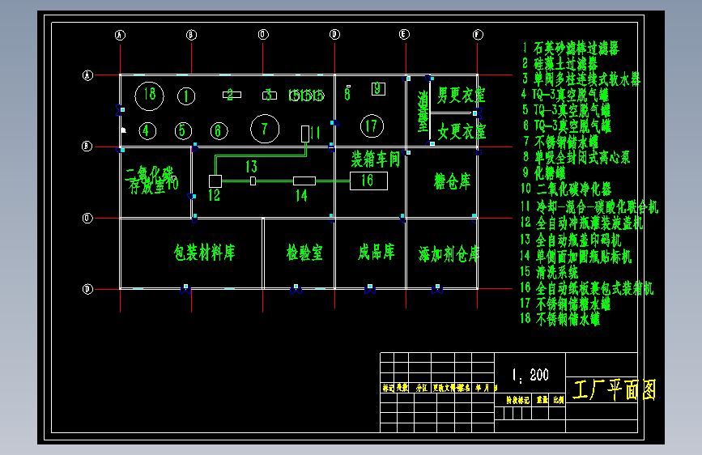Select legend entry 18 不锈钢储水罐
The image size is (702, 455).
(x=560, y=319)
